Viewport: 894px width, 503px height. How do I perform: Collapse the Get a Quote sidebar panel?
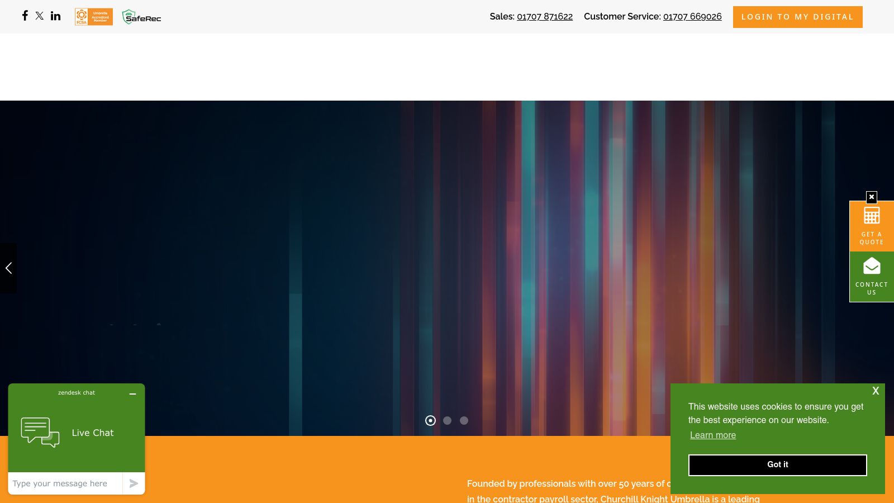(x=871, y=197)
